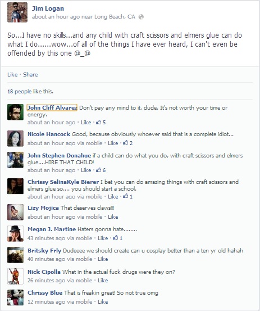Image resolution: width=260 pixels, height=311 pixels.
Task: Share Jim Logan's post
Action: tap(30, 75)
